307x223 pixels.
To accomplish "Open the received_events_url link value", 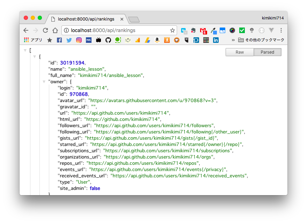I will coord(178,176).
